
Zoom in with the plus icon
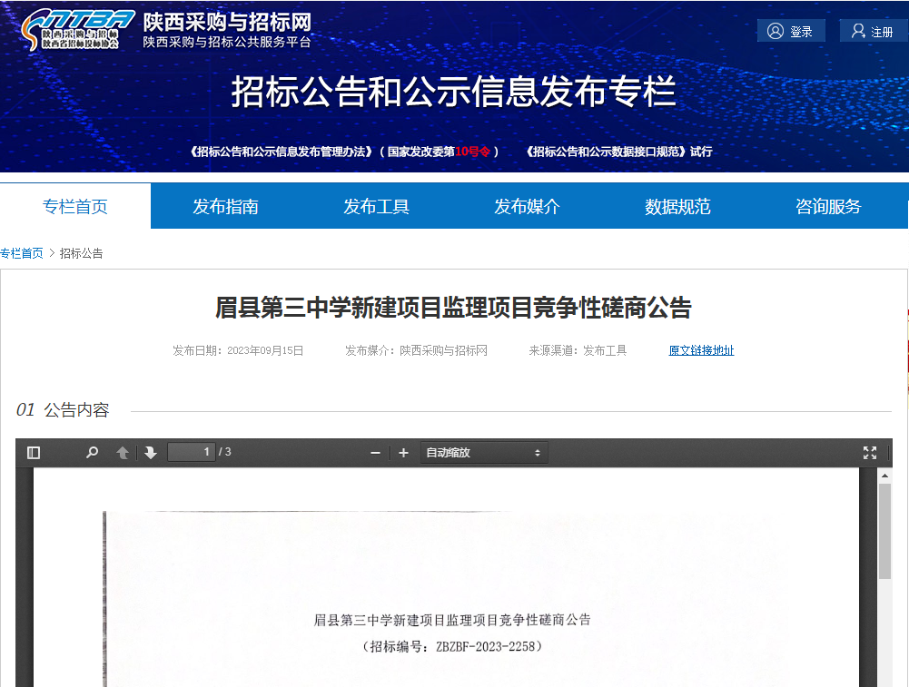404,453
